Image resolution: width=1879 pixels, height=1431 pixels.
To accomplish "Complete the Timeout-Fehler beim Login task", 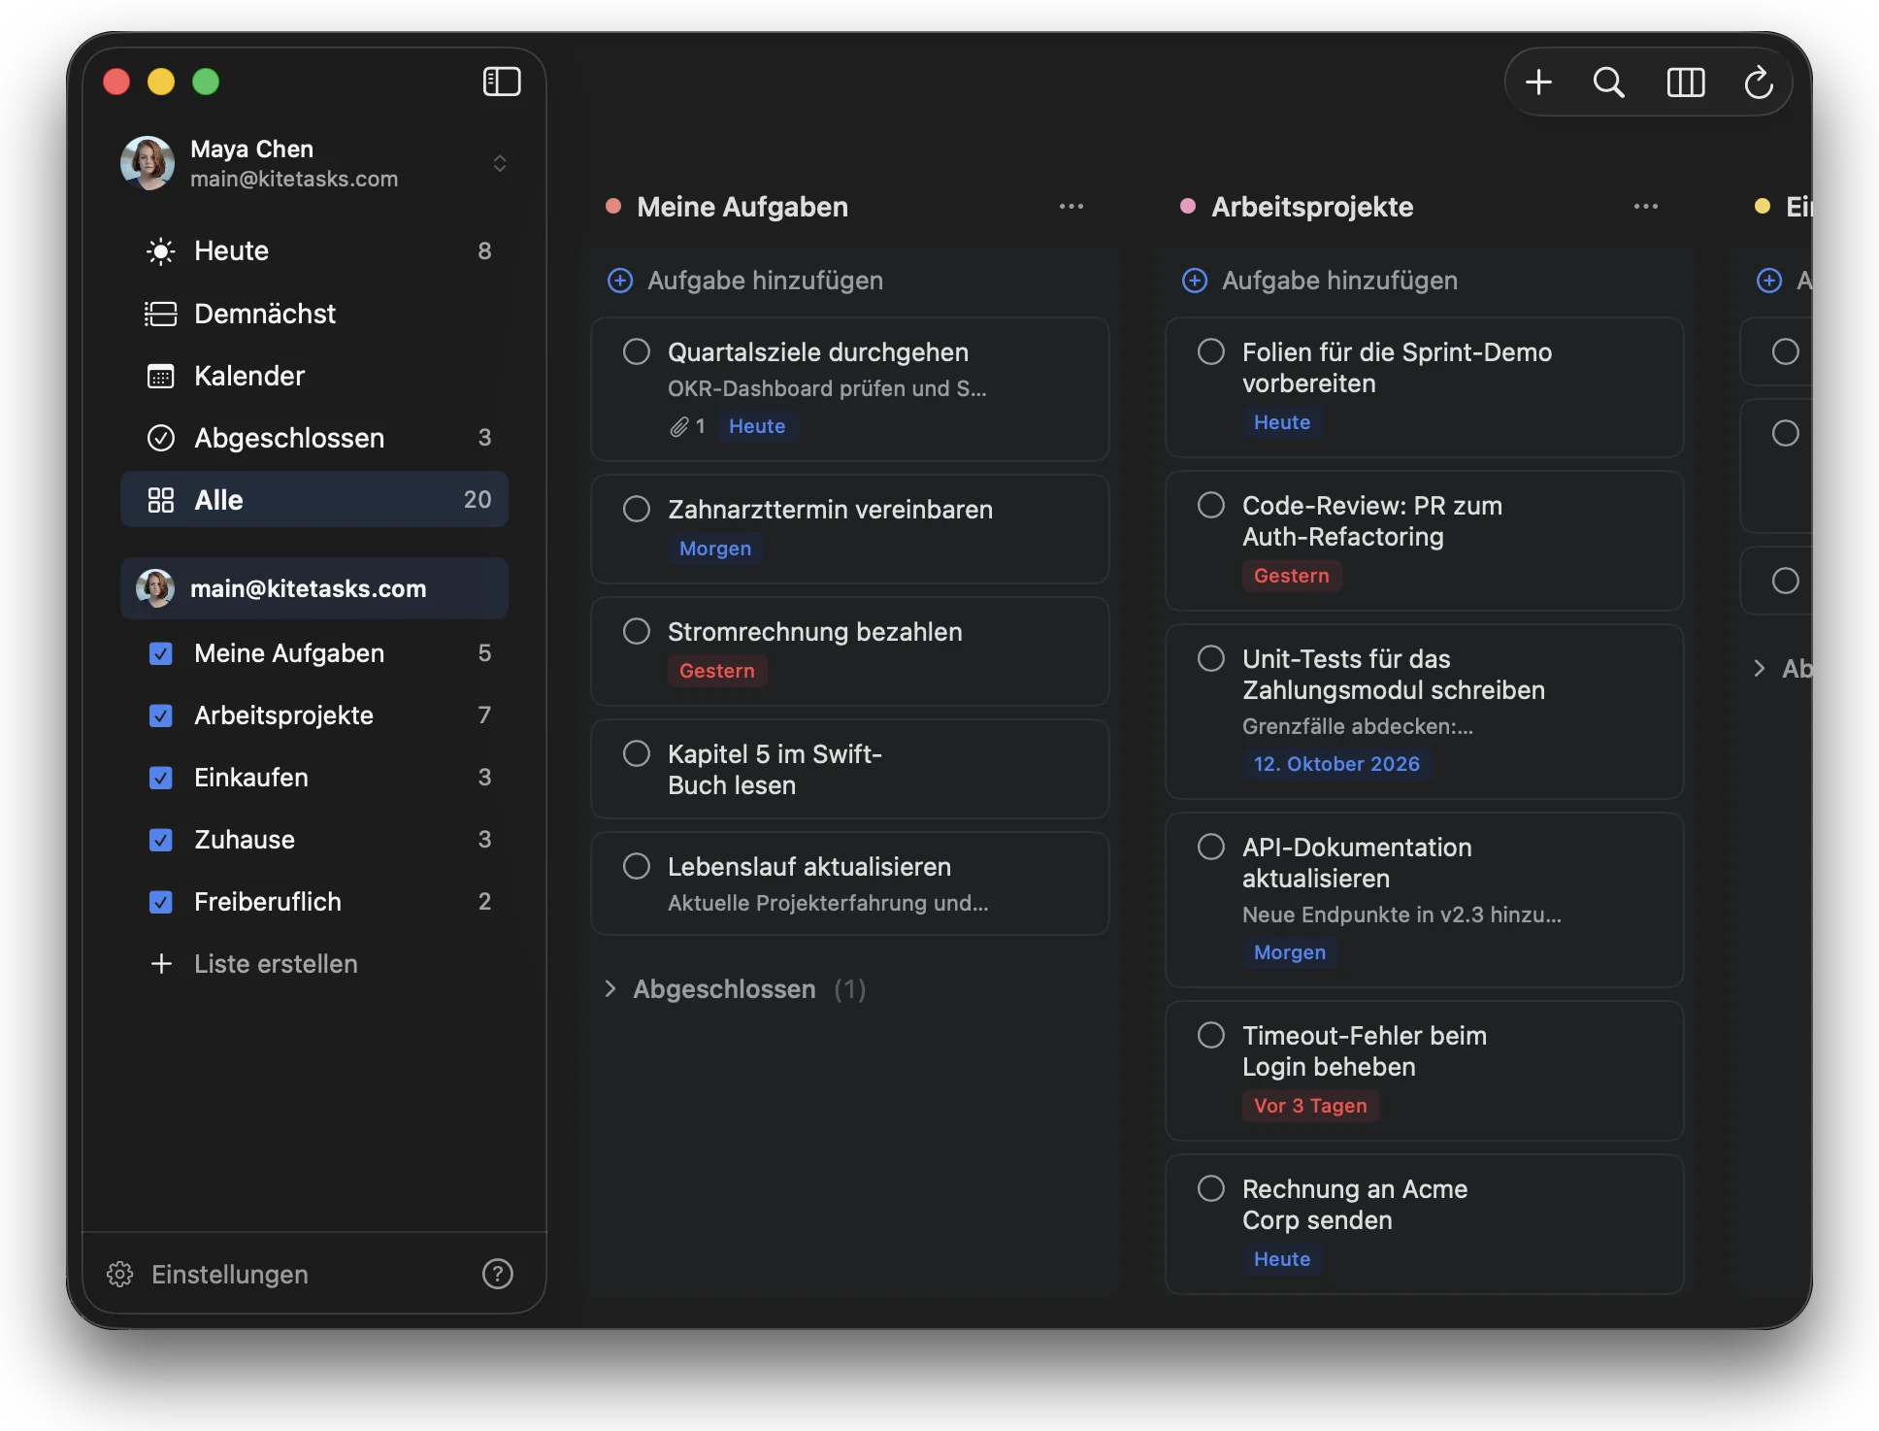I will pyautogui.click(x=1211, y=1035).
